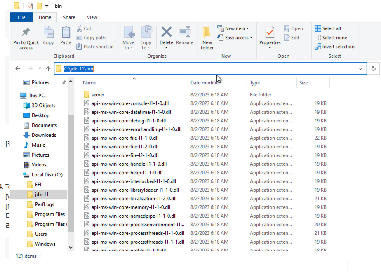Image resolution: width=381 pixels, height=272 pixels.
Task: Click the address bar path field
Action: [x=210, y=69]
